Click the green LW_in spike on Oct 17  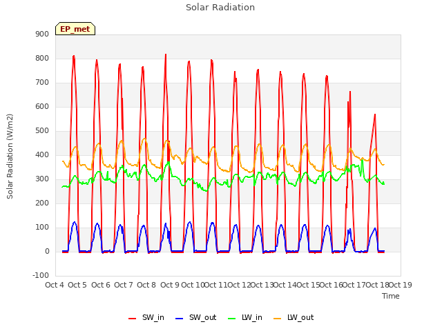[362, 159]
